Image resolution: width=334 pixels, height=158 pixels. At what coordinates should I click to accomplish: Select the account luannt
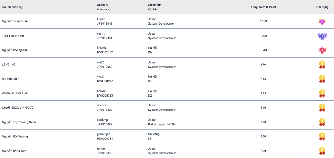(101, 19)
